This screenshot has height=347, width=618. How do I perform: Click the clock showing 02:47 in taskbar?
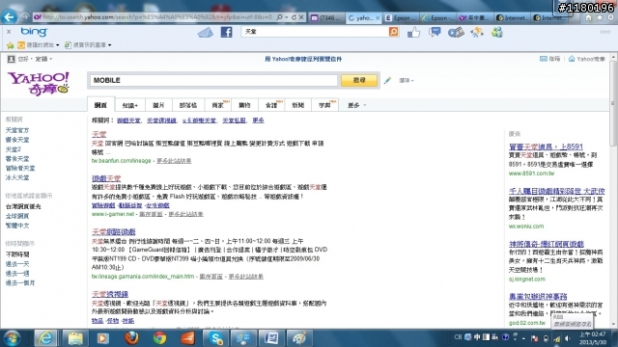pos(593,338)
